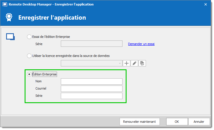Close the Enregistrer l'application dialog
Screen dimensions: 214x130
(206, 5)
